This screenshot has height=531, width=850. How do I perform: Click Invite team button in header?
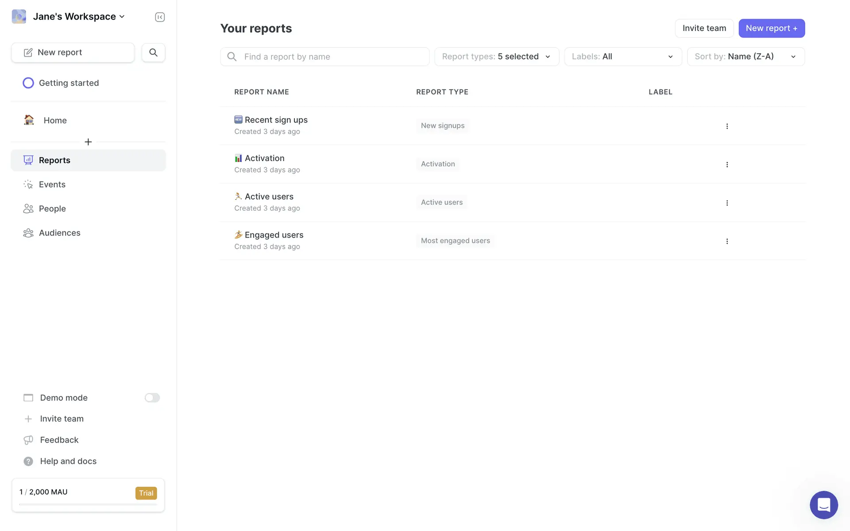pyautogui.click(x=704, y=28)
